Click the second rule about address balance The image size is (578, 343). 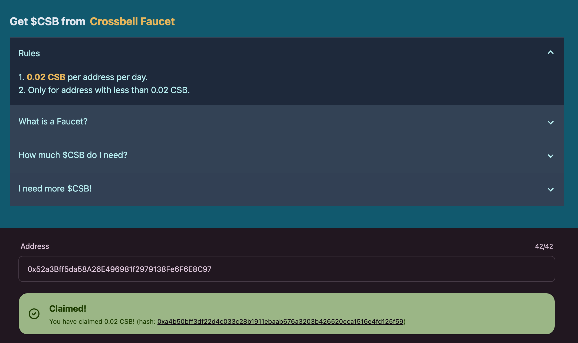click(x=104, y=90)
